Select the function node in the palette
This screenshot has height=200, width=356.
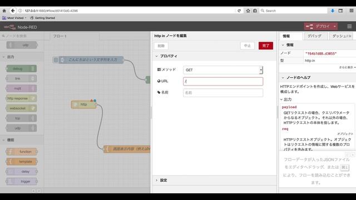(x=22, y=152)
